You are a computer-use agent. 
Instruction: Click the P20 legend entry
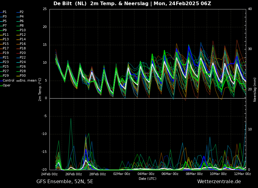(x=21, y=53)
